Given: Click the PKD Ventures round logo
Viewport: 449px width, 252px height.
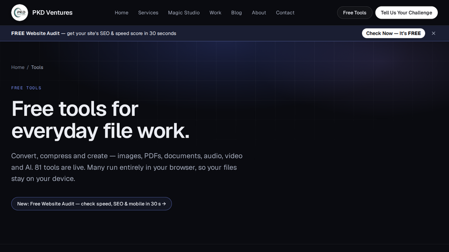Looking at the screenshot, I should click(x=20, y=13).
